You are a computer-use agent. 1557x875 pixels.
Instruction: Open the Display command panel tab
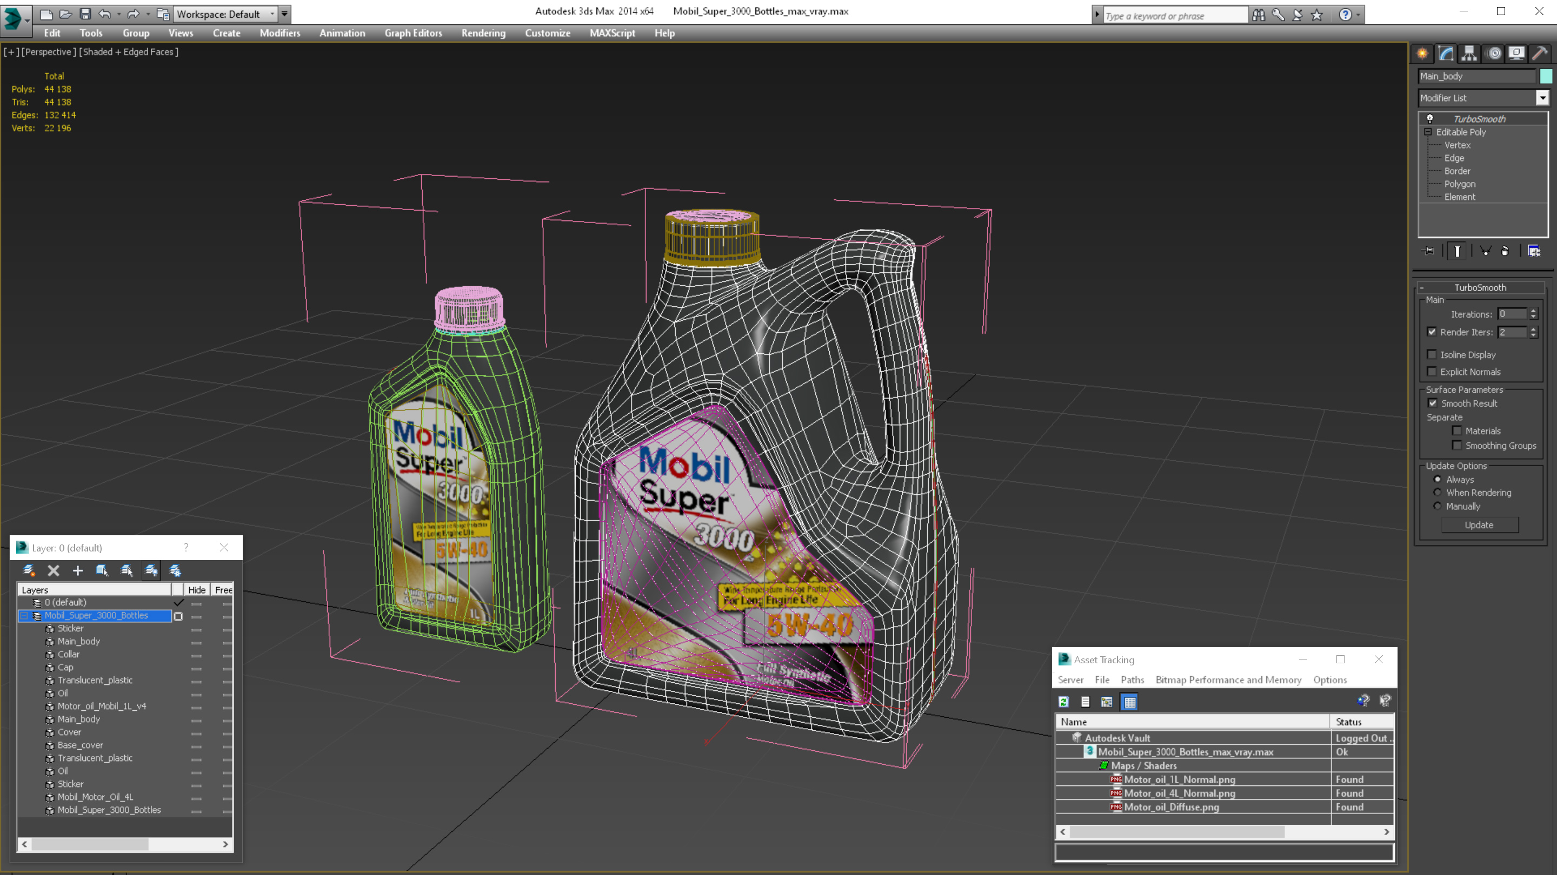1516,54
